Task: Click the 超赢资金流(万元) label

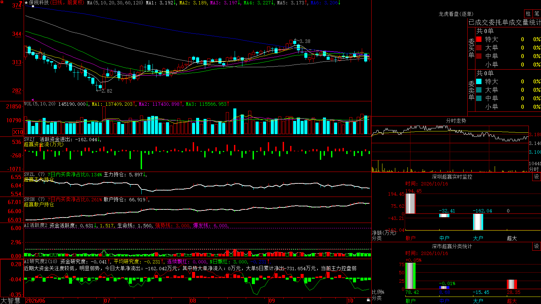Action: [x=44, y=145]
